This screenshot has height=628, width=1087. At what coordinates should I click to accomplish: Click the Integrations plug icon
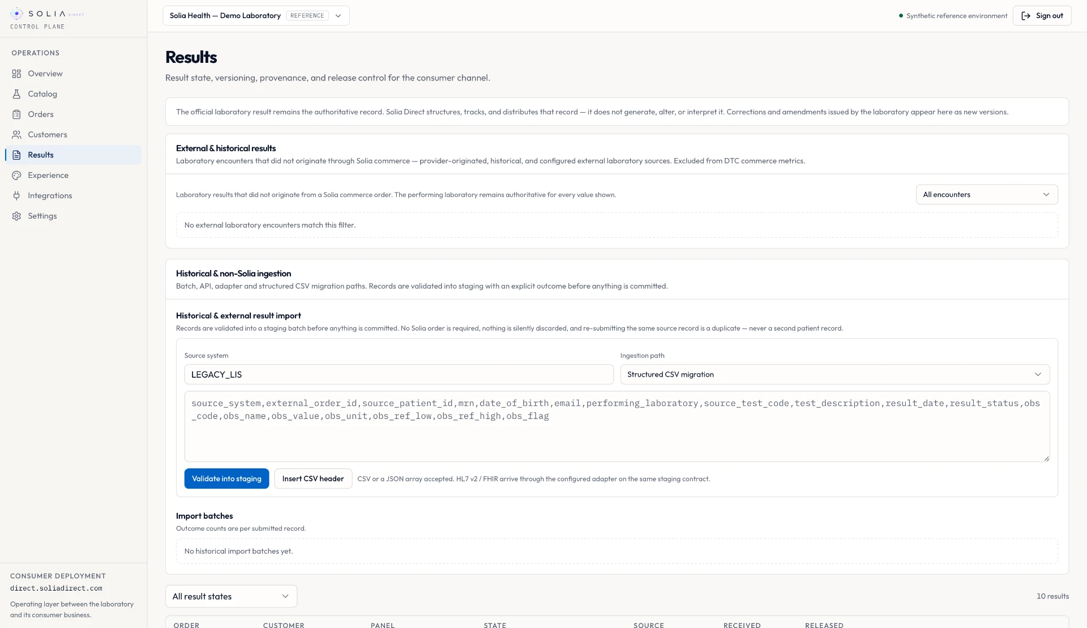(x=16, y=196)
